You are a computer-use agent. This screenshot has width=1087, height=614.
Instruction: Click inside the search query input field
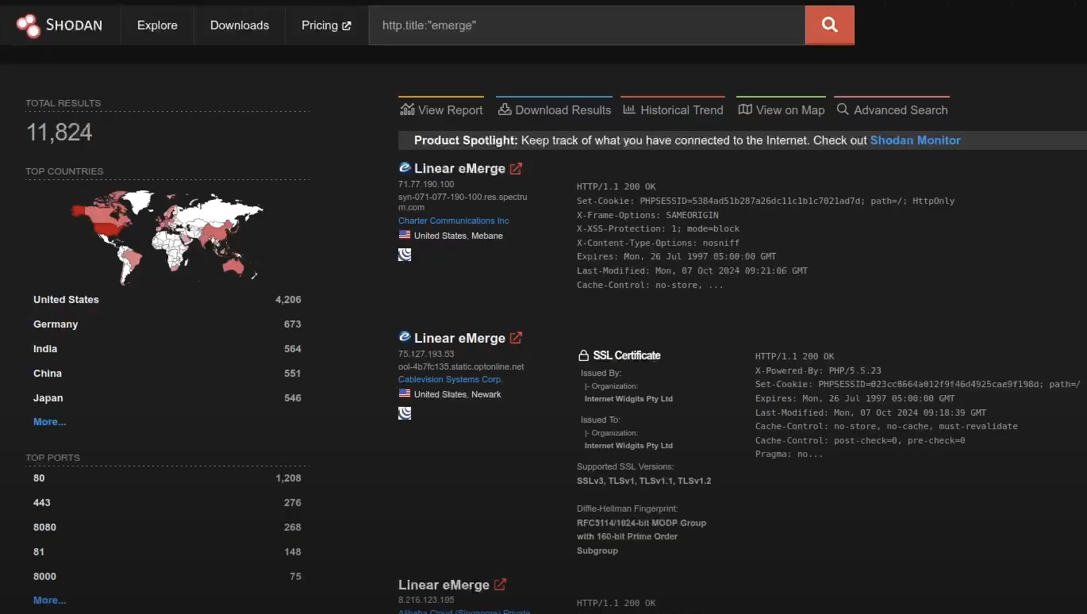[x=587, y=25]
